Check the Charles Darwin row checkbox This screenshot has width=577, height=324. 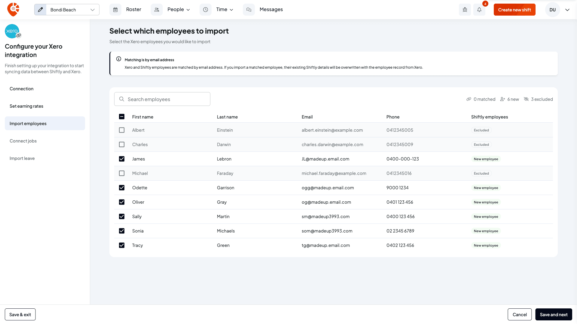(x=122, y=144)
